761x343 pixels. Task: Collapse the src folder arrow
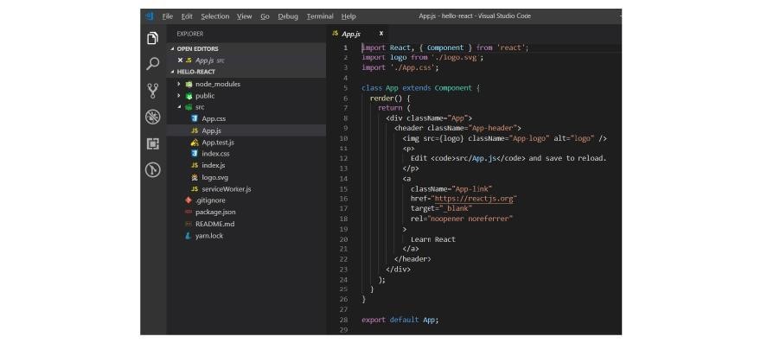[179, 107]
